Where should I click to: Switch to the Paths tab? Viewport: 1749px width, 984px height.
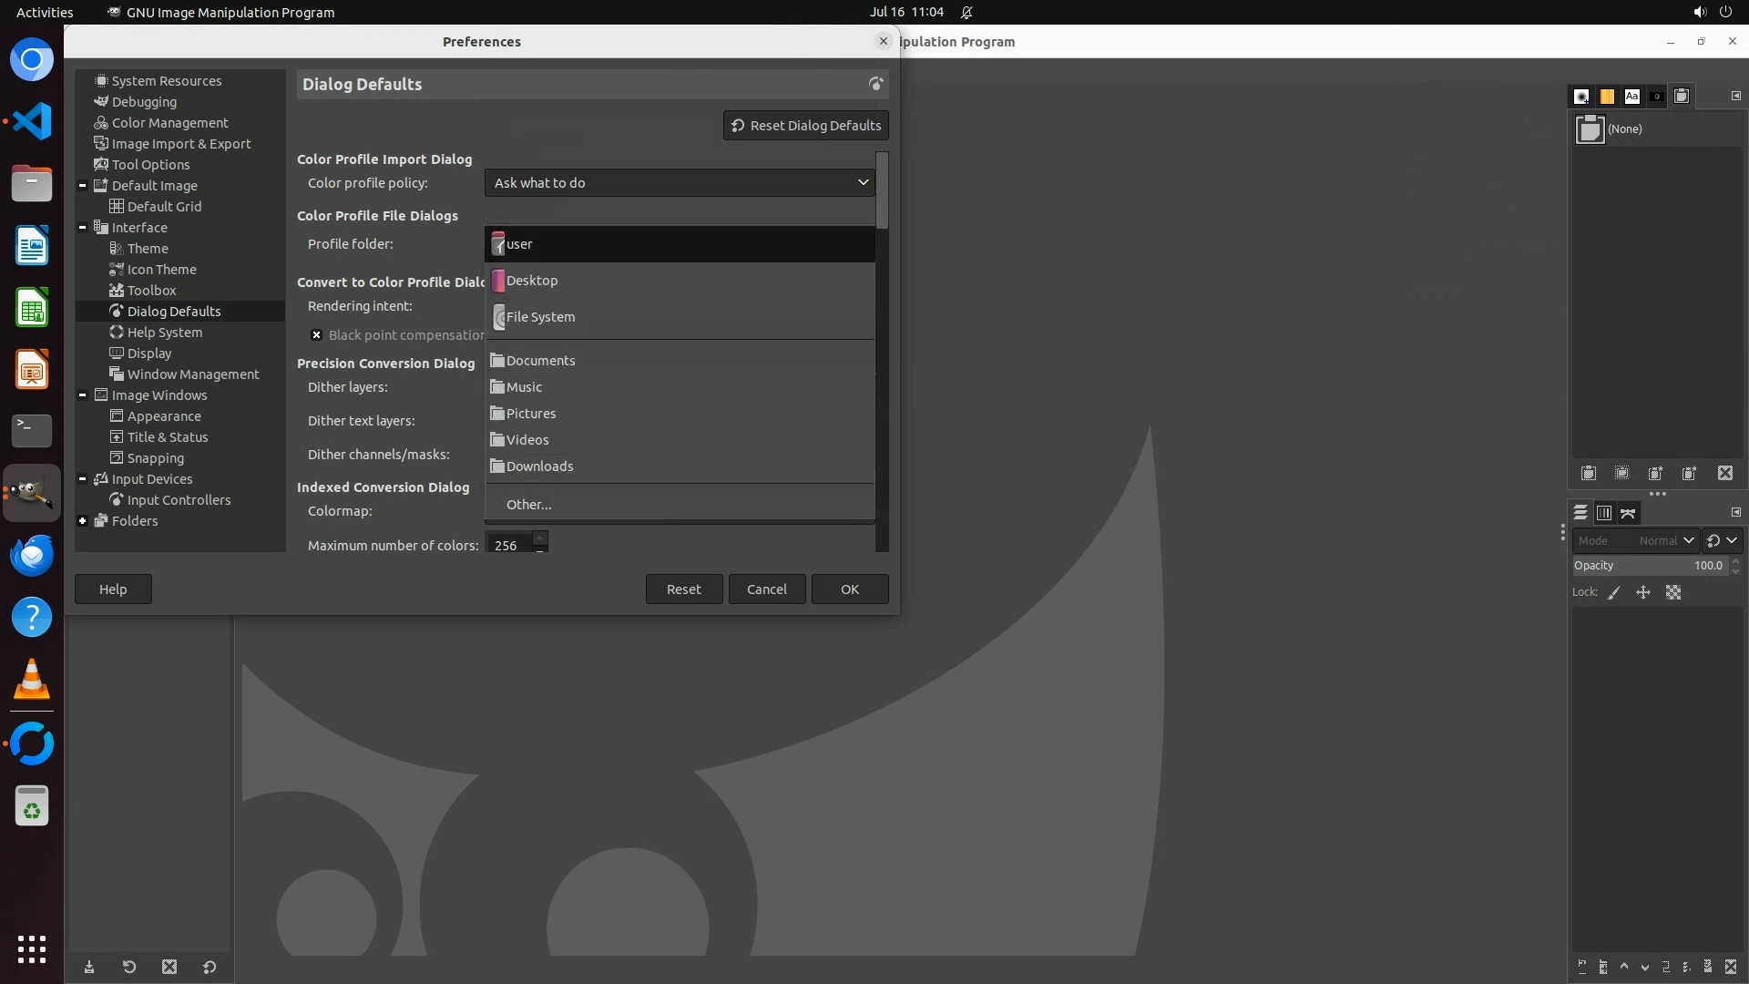point(1629,514)
